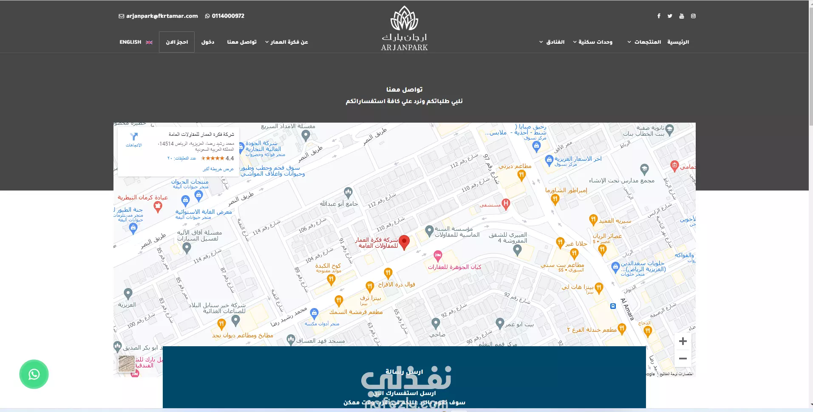Viewport: 813px width, 412px height.
Task: Click the مطاعم ديزي restaurant marker
Action: pyautogui.click(x=521, y=175)
